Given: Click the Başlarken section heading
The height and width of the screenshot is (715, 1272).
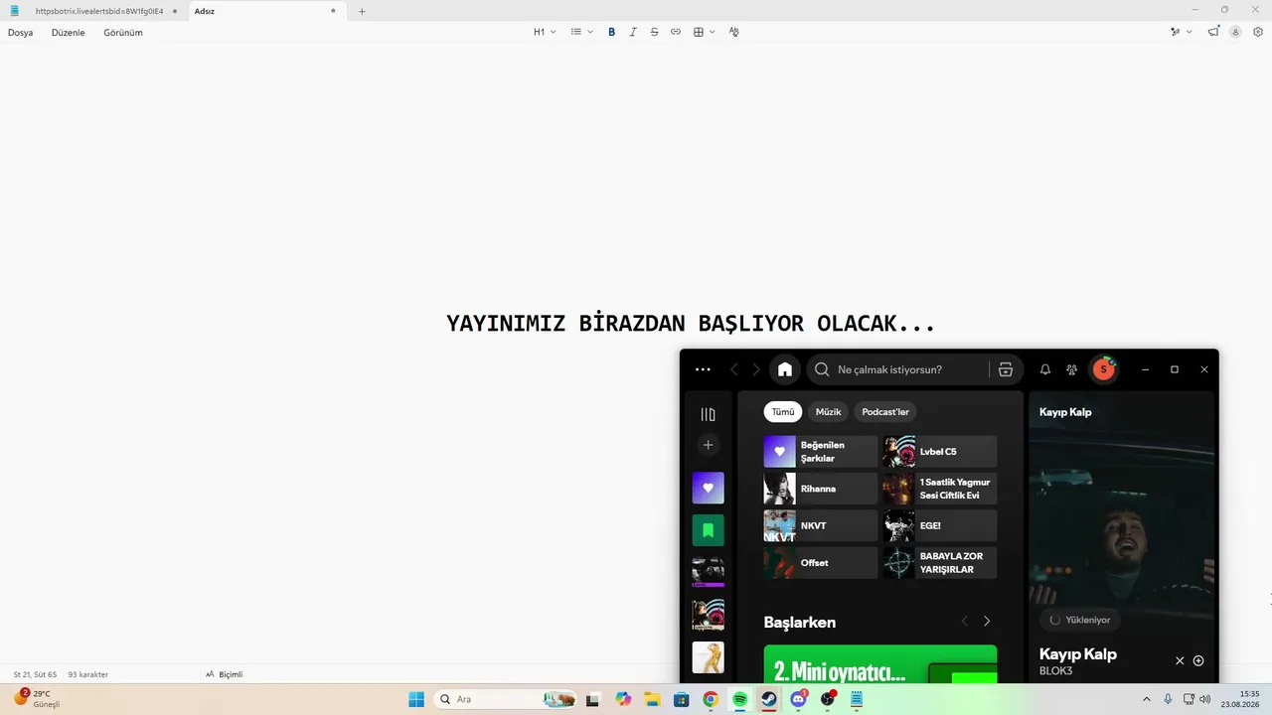Looking at the screenshot, I should 800,623.
